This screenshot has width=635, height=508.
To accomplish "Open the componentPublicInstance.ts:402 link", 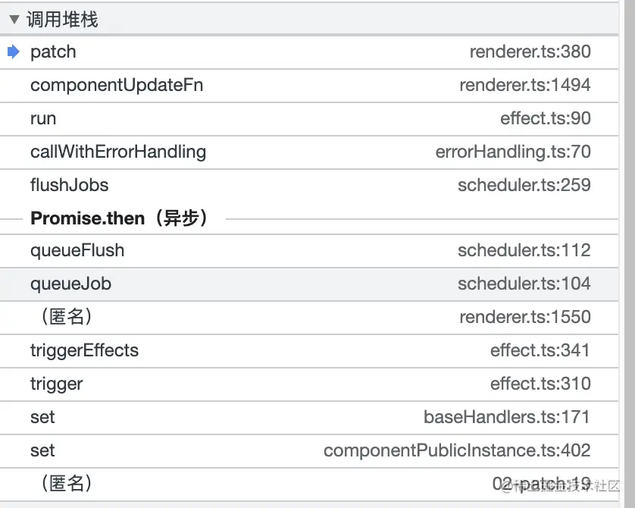I will [457, 450].
